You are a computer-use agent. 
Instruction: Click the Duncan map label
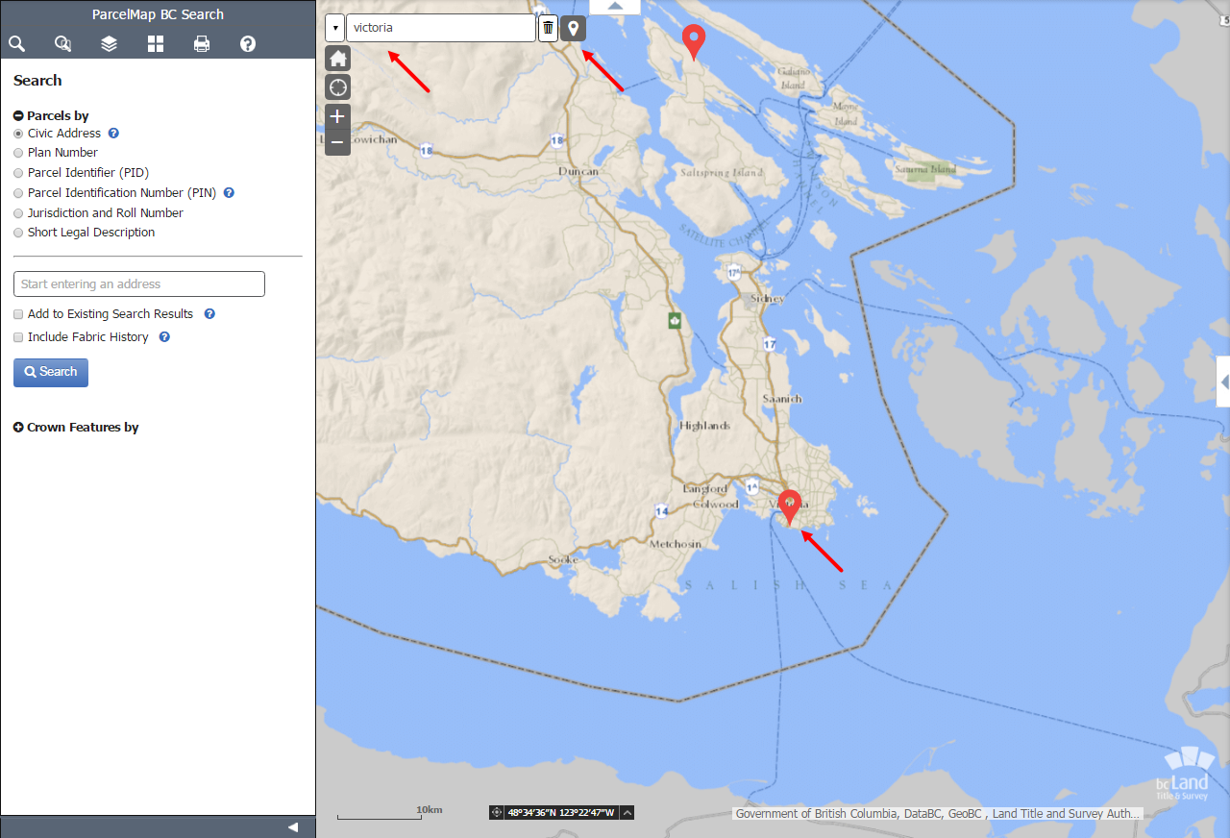(x=578, y=172)
